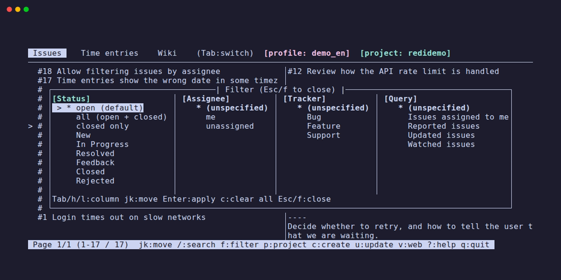
Task: Click the [Status] column header
Action: pos(71,99)
